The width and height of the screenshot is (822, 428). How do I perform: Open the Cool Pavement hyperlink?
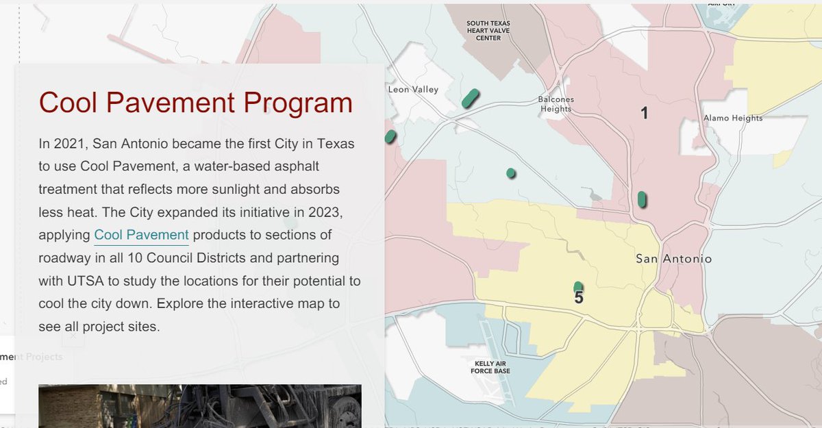[x=141, y=235]
